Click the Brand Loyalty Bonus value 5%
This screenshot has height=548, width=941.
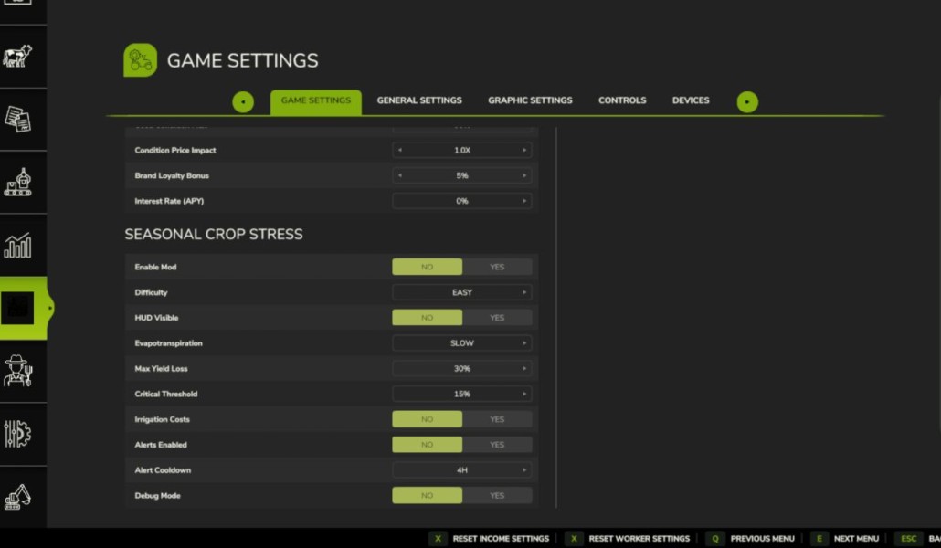pos(462,175)
